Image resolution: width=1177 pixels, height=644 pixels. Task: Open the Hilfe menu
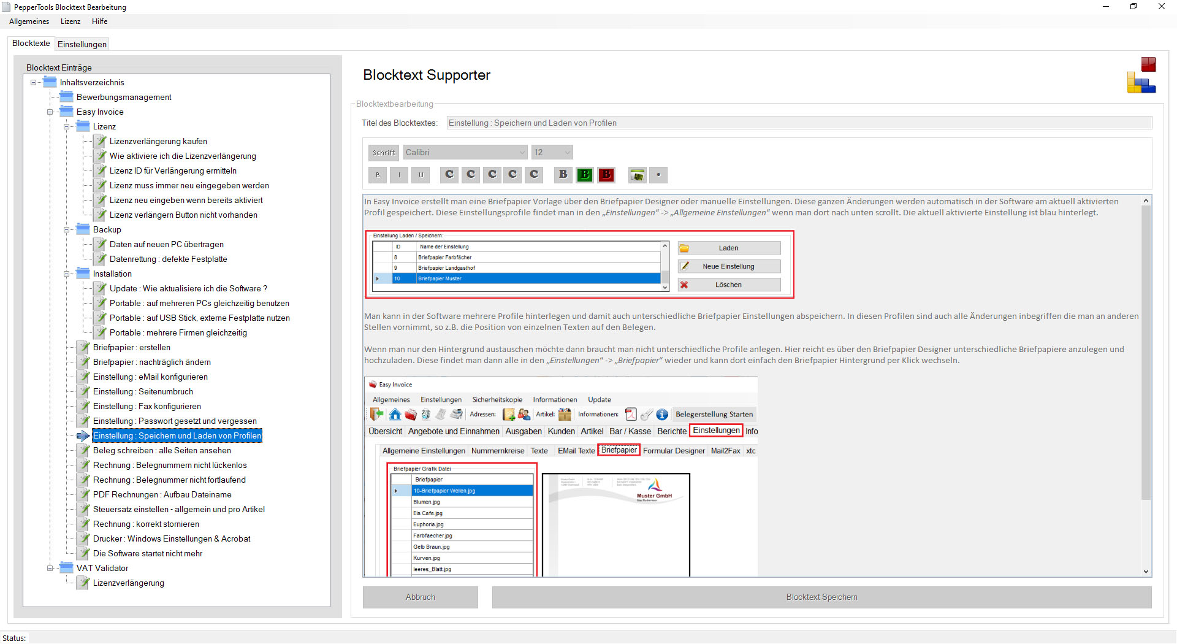point(99,21)
